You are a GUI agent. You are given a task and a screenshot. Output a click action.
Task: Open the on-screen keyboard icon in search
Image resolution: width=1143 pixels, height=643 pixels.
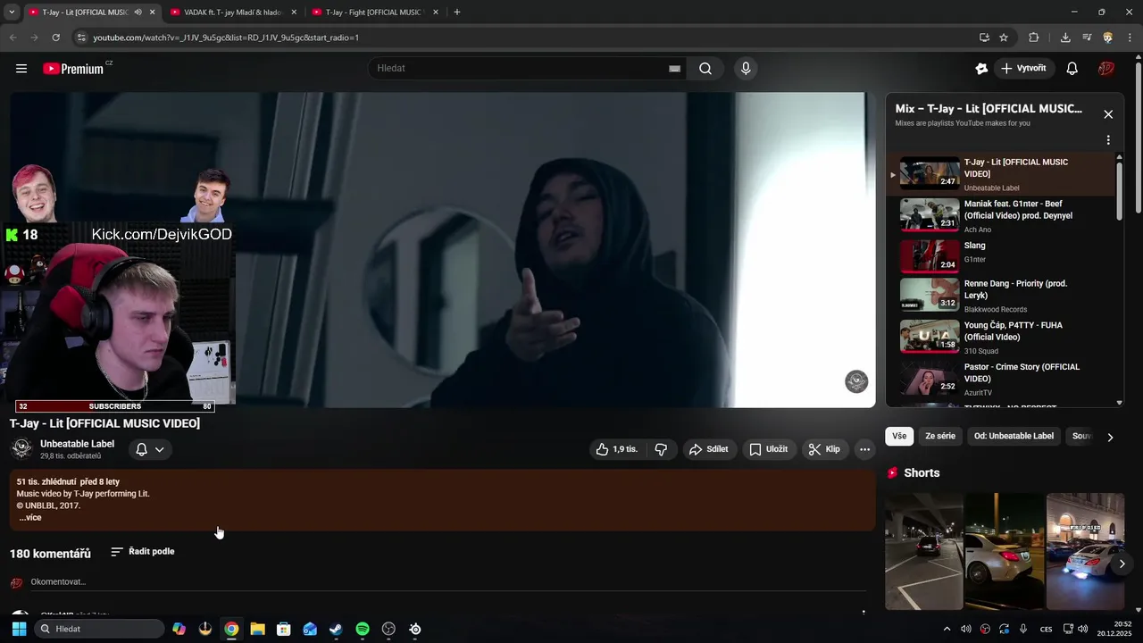click(x=674, y=69)
